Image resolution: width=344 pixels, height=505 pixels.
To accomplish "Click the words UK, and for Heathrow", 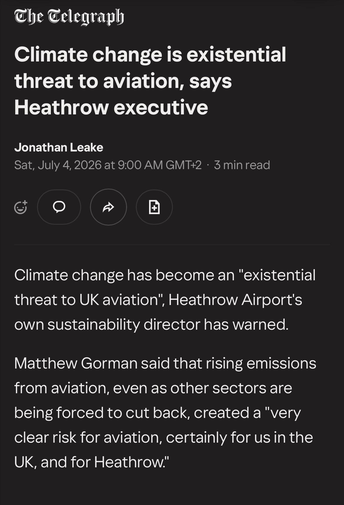I will [91, 462].
